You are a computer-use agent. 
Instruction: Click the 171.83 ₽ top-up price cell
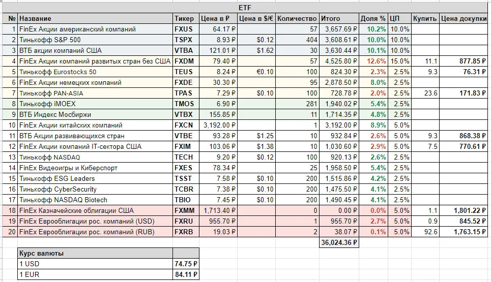[x=464, y=93]
